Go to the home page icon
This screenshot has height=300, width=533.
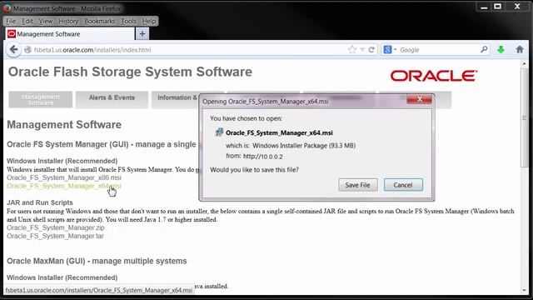click(520, 49)
